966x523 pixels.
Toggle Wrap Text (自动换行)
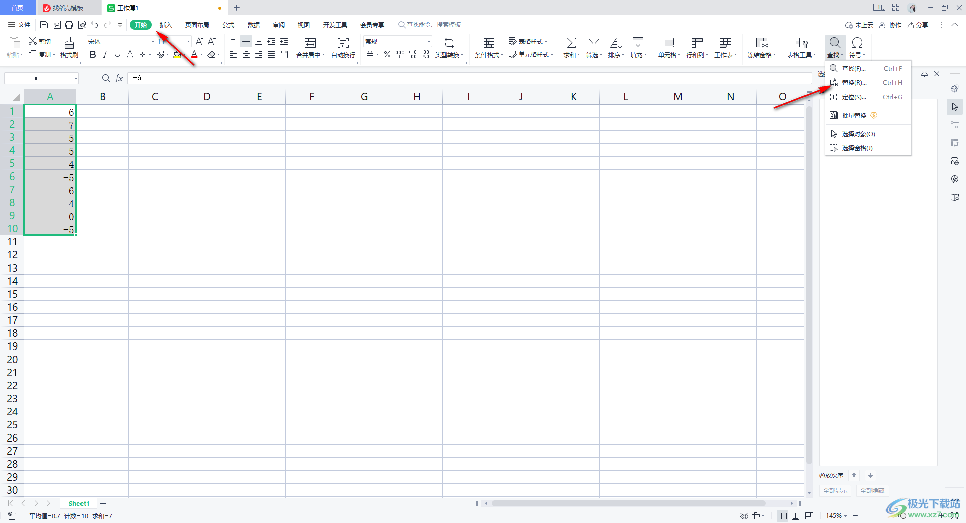343,47
